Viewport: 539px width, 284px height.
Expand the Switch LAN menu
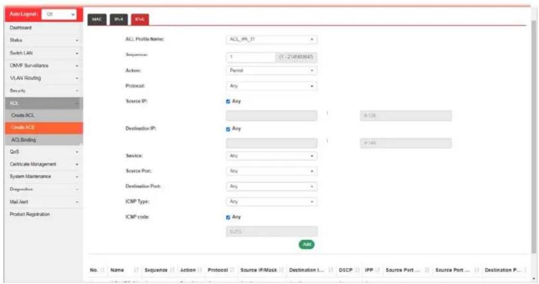(44, 53)
